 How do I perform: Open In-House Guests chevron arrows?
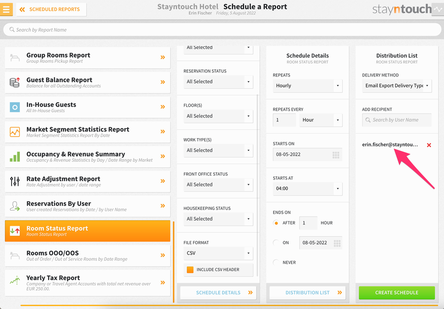point(163,107)
